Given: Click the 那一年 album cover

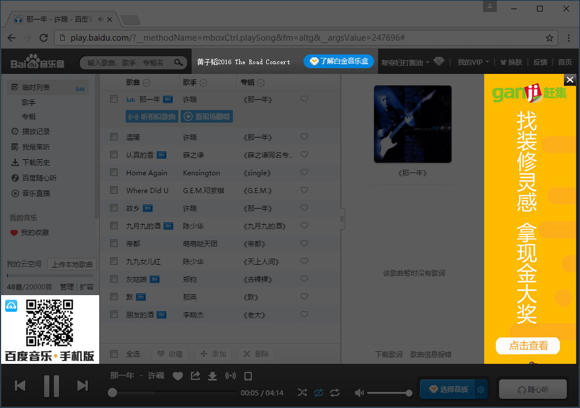Looking at the screenshot, I should [412, 124].
